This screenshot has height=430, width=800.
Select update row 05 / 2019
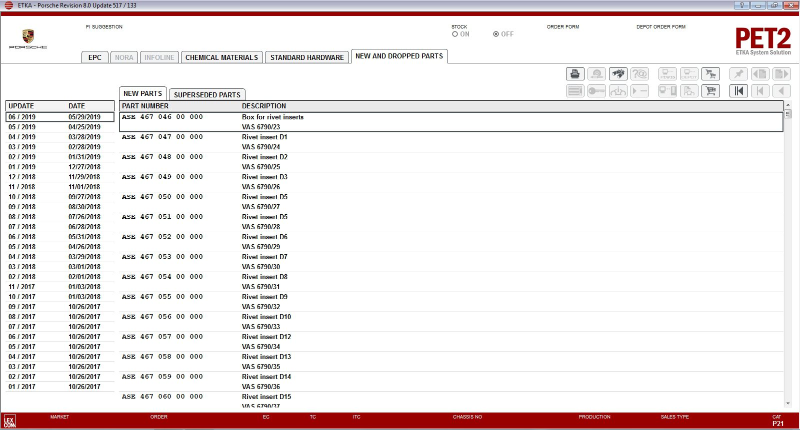60,127
